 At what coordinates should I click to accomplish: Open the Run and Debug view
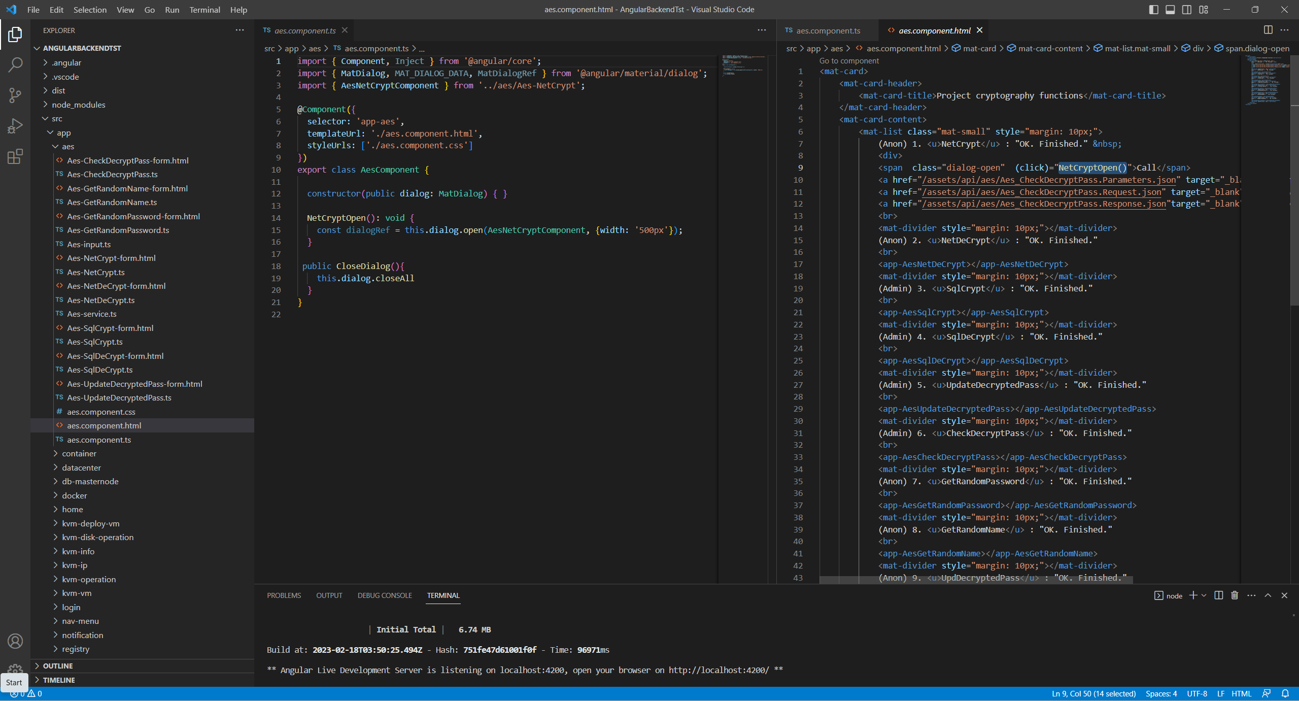pyautogui.click(x=15, y=125)
